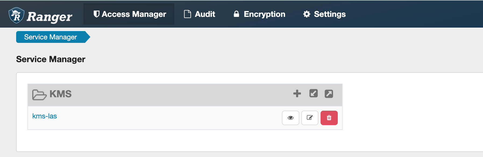This screenshot has height=157, width=483.
Task: Click the gear icon next to Settings
Action: pyautogui.click(x=307, y=14)
